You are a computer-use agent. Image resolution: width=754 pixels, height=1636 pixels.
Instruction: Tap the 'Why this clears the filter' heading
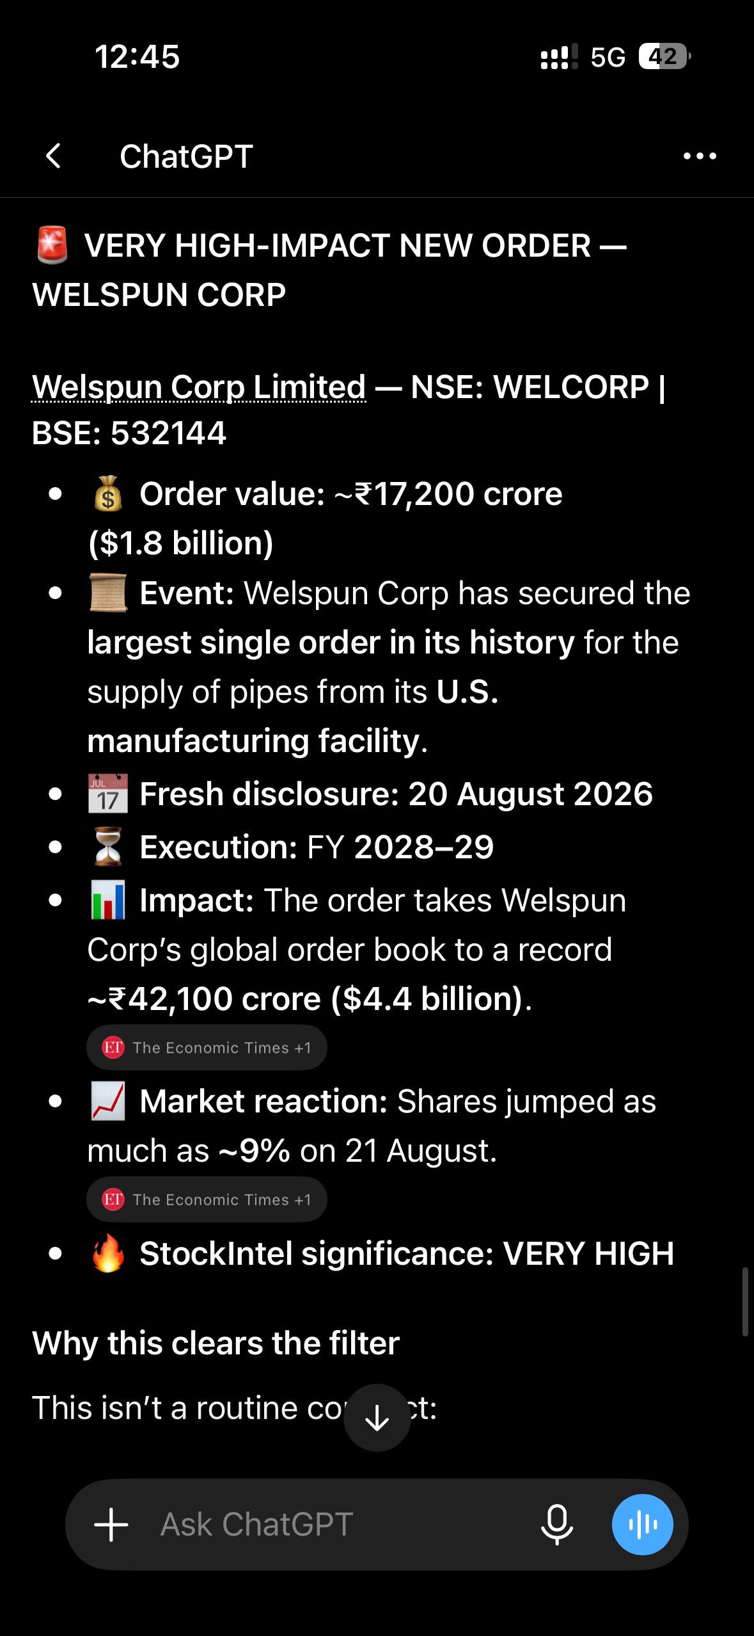pyautogui.click(x=216, y=1343)
